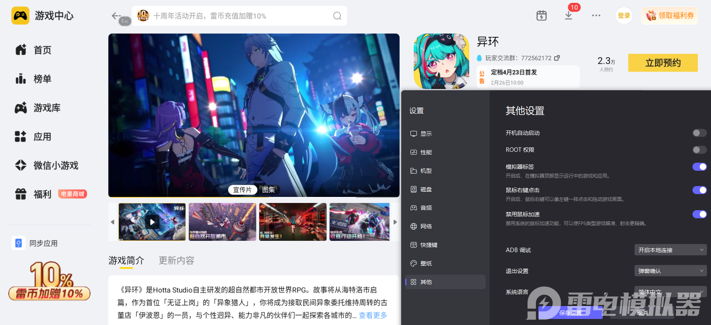Play the main 异环 trailer video
The image size is (711, 325).
(x=254, y=115)
